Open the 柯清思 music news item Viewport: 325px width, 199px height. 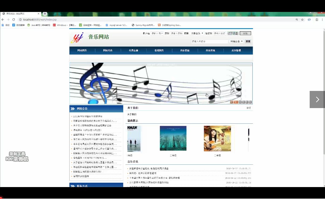[x=143, y=173]
